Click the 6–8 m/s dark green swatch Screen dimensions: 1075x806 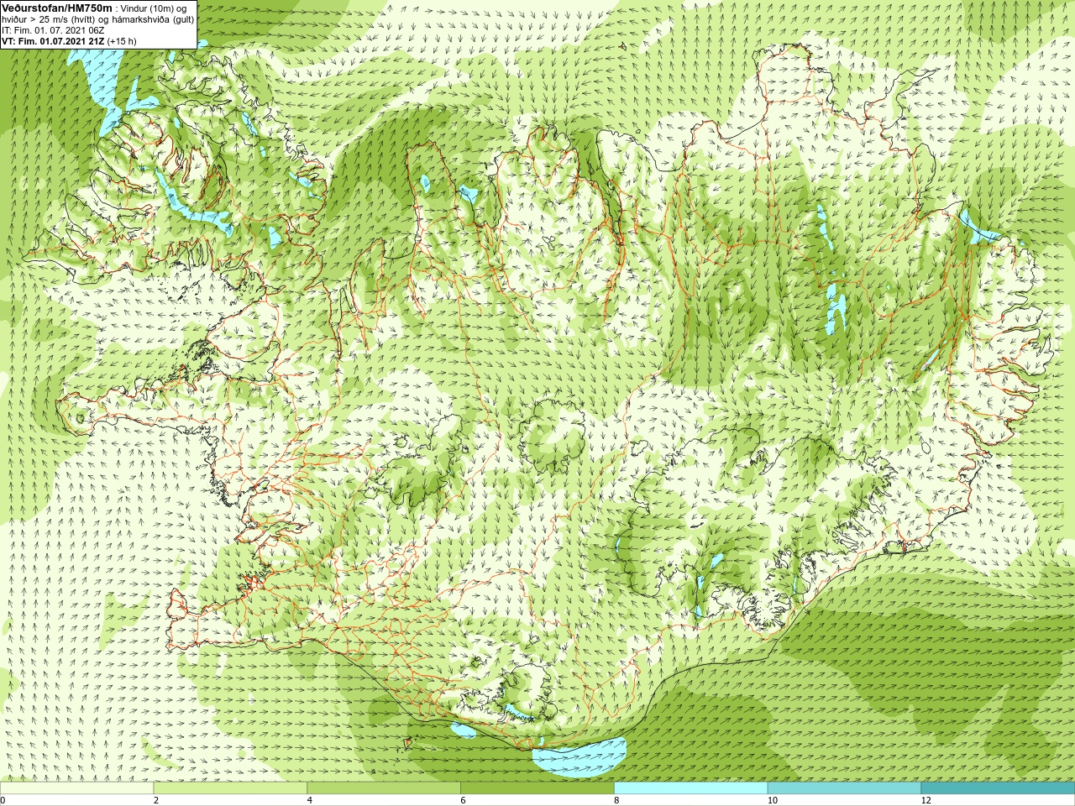537,788
